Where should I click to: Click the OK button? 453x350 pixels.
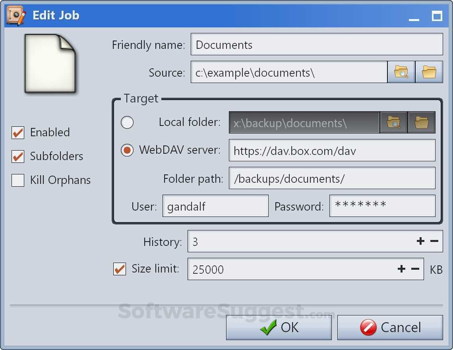click(279, 327)
